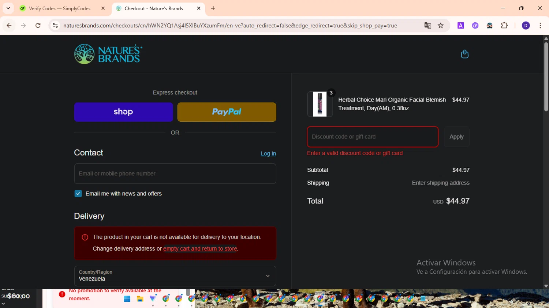Reload the checkout page

tap(38, 26)
